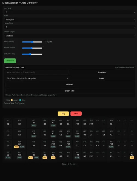137x181 pixels.
Task: Select step #35 with note B2
Action: pyautogui.click(x=34, y=145)
